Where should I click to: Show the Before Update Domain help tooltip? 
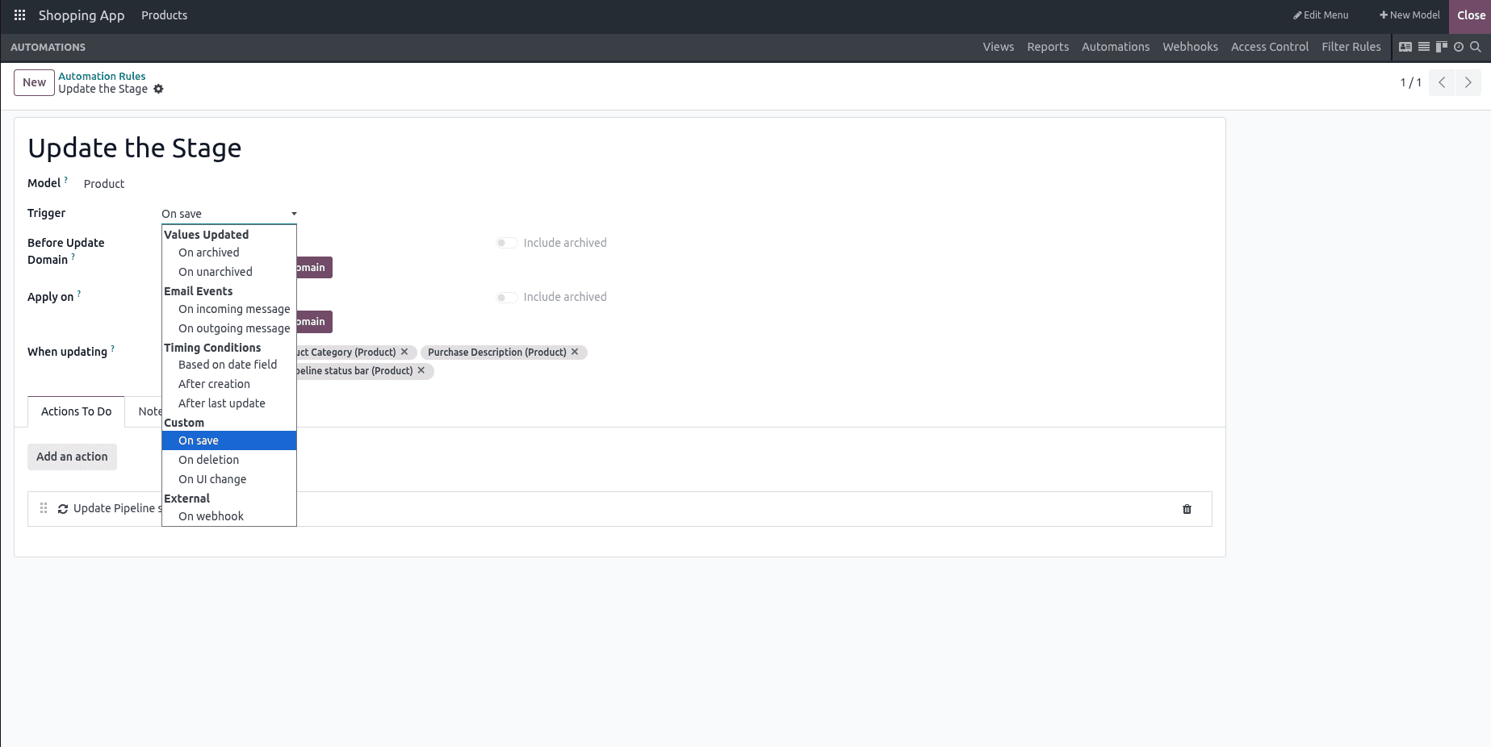73,257
